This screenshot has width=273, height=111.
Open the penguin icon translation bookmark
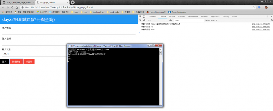[24, 12]
